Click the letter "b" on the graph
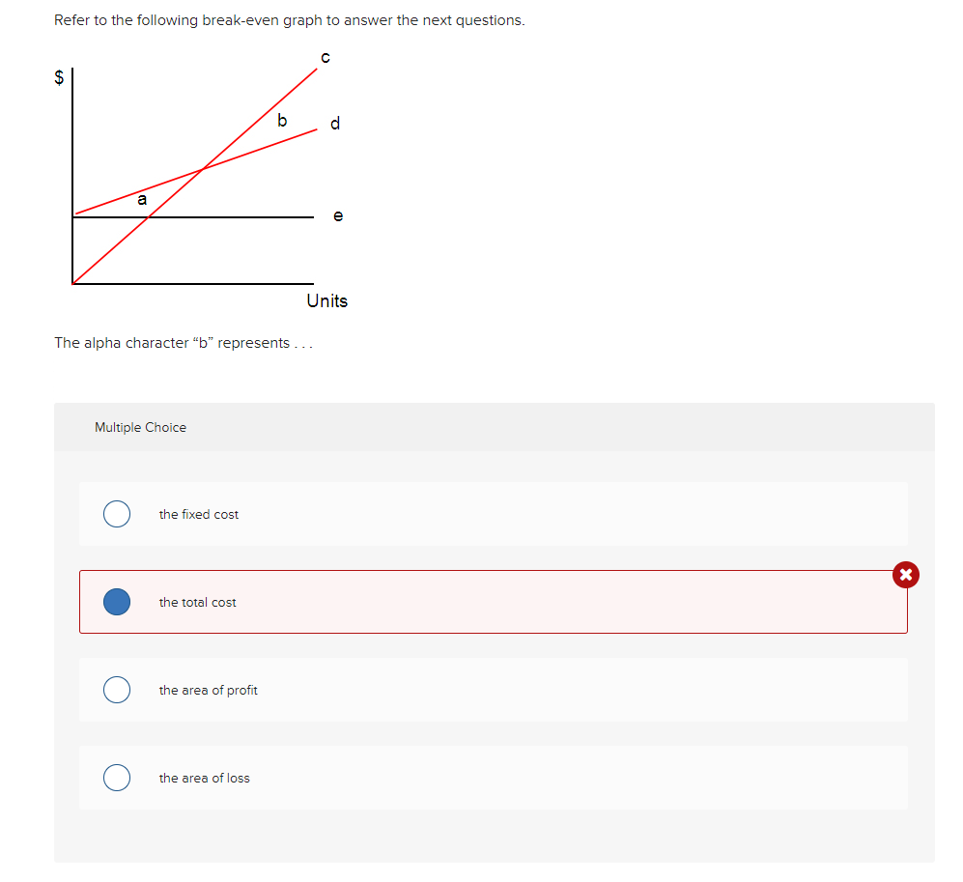The height and width of the screenshot is (882, 963). (x=282, y=120)
